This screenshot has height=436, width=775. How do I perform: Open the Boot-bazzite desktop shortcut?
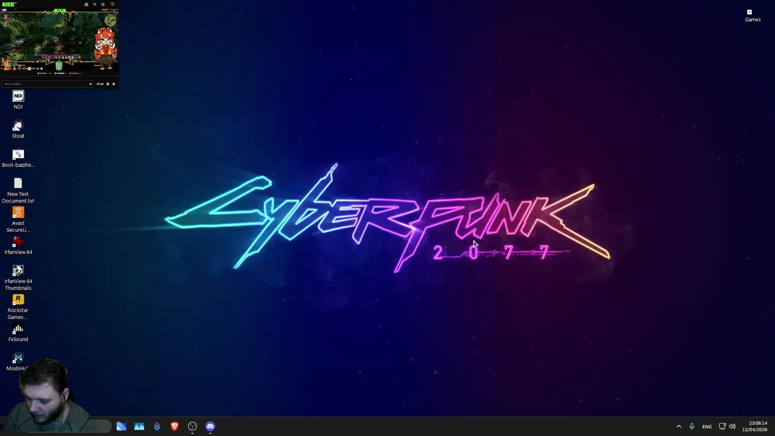pyautogui.click(x=18, y=158)
